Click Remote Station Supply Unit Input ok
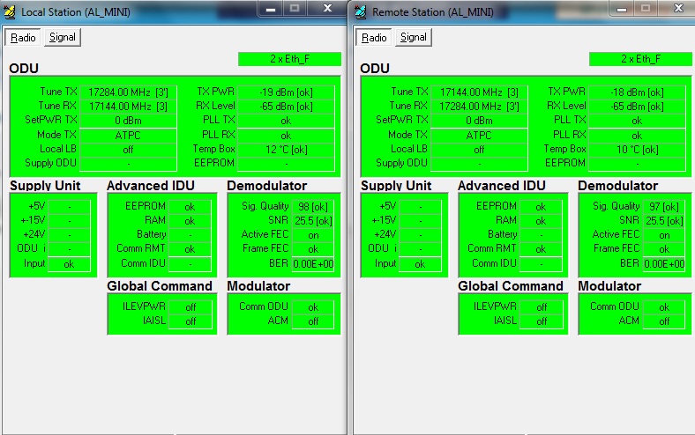Image resolution: width=695 pixels, height=435 pixels. [420, 264]
